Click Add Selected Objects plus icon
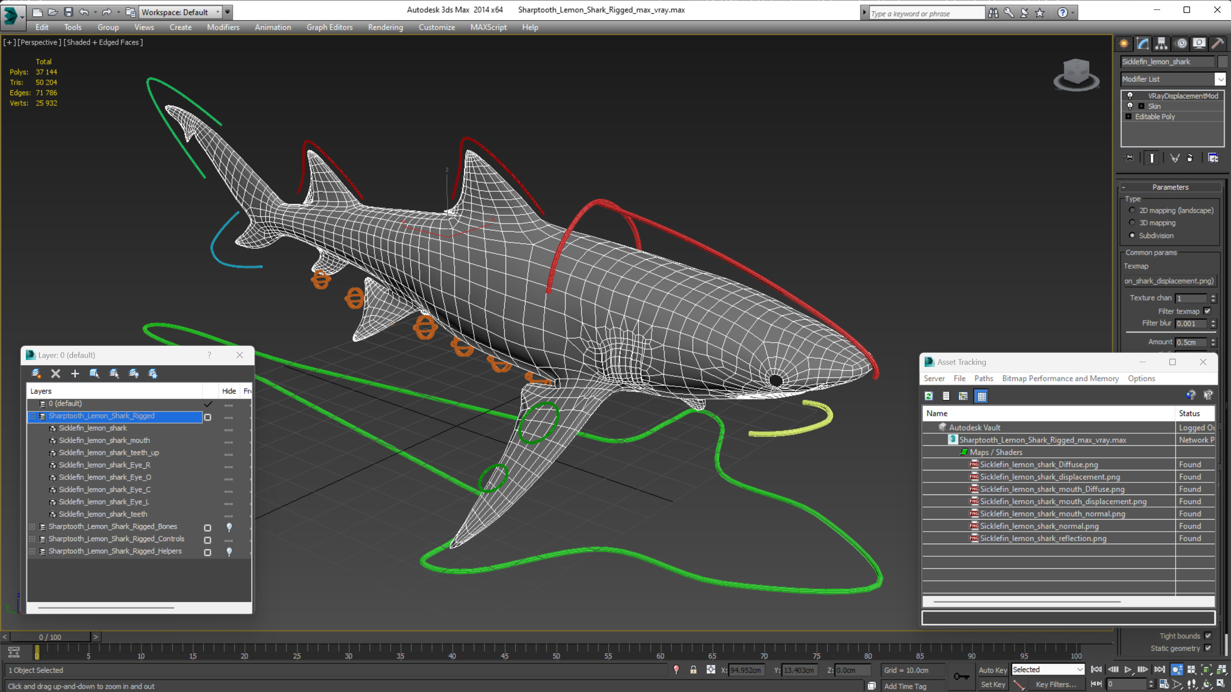 75,373
